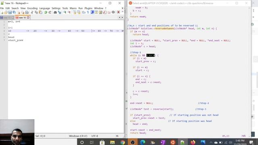Zoom in using the toolbar magnifier
The height and width of the screenshot is (145, 258).
coord(65,12)
